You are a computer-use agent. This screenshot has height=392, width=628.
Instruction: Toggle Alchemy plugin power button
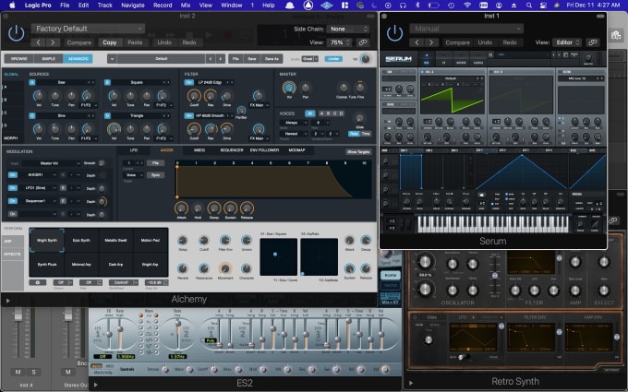coord(17,33)
